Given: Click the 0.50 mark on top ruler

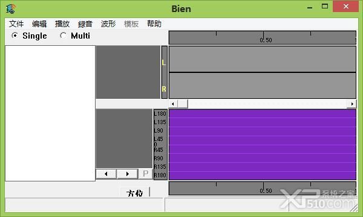Looking at the screenshot, I should tap(266, 40).
